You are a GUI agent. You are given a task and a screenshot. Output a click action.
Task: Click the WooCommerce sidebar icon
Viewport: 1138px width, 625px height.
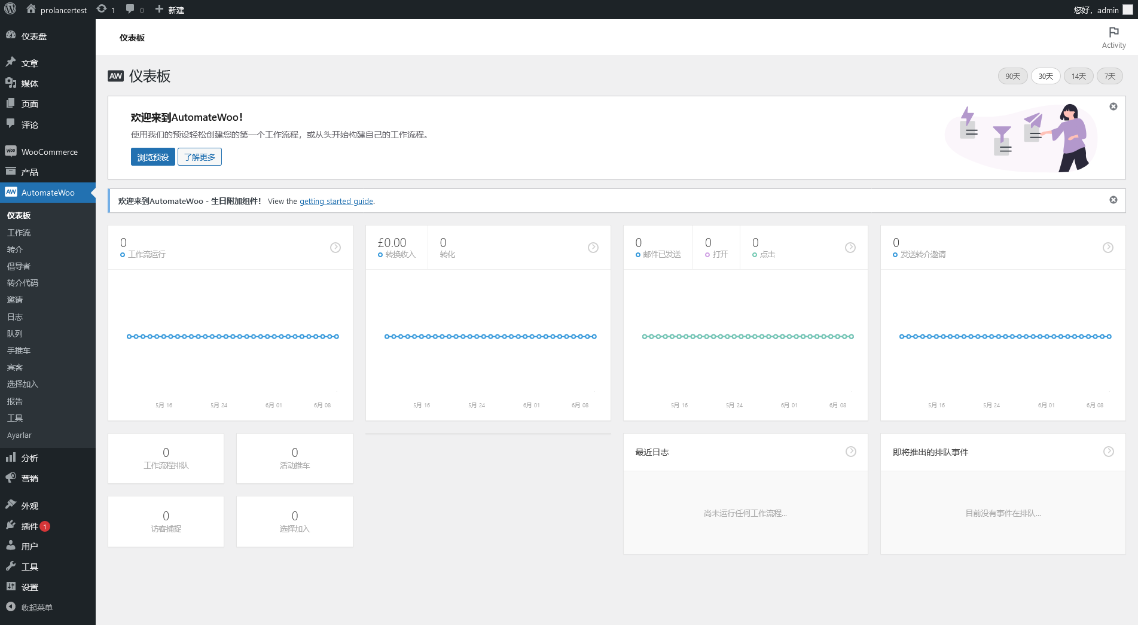pyautogui.click(x=11, y=151)
